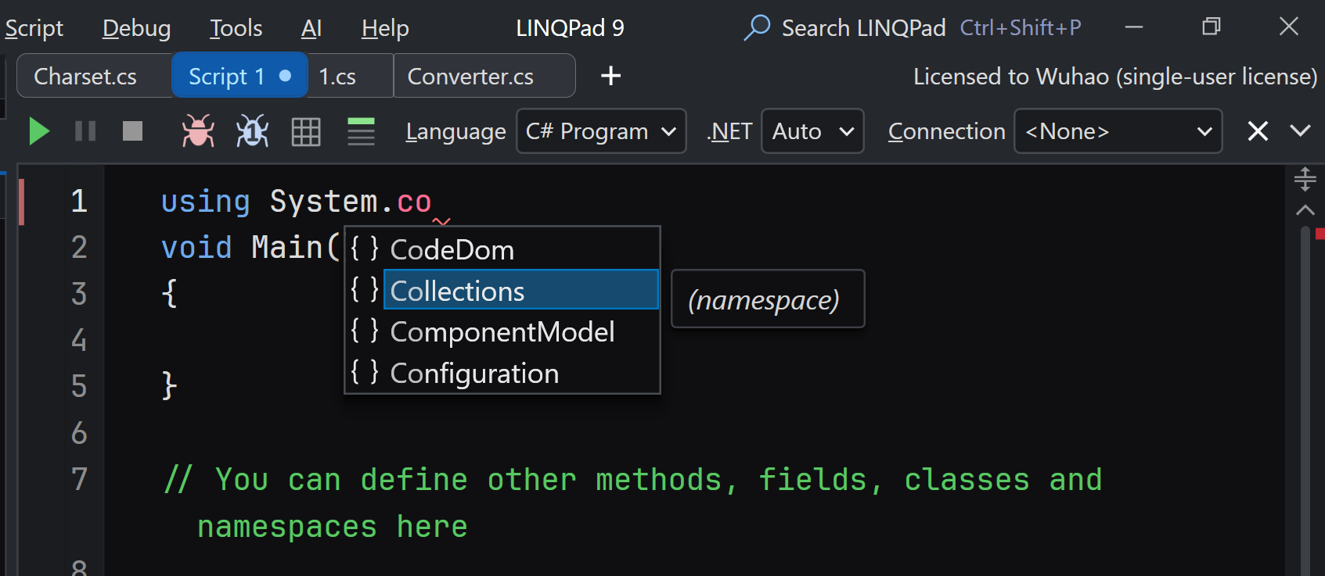Close the query toolbar X button

(x=1257, y=131)
